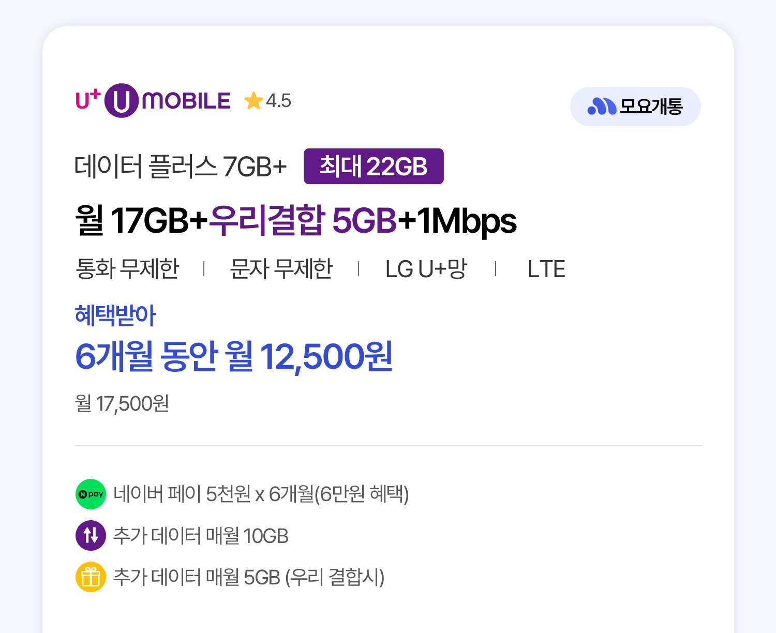Click the LTE network type label
This screenshot has width=776, height=633.
546,269
